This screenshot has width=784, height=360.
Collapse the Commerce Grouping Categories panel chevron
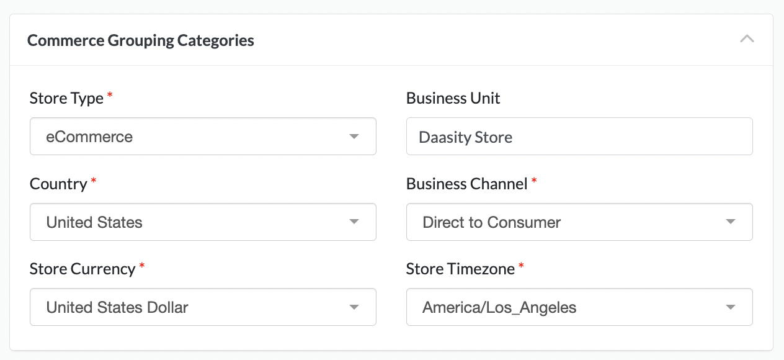coord(747,39)
